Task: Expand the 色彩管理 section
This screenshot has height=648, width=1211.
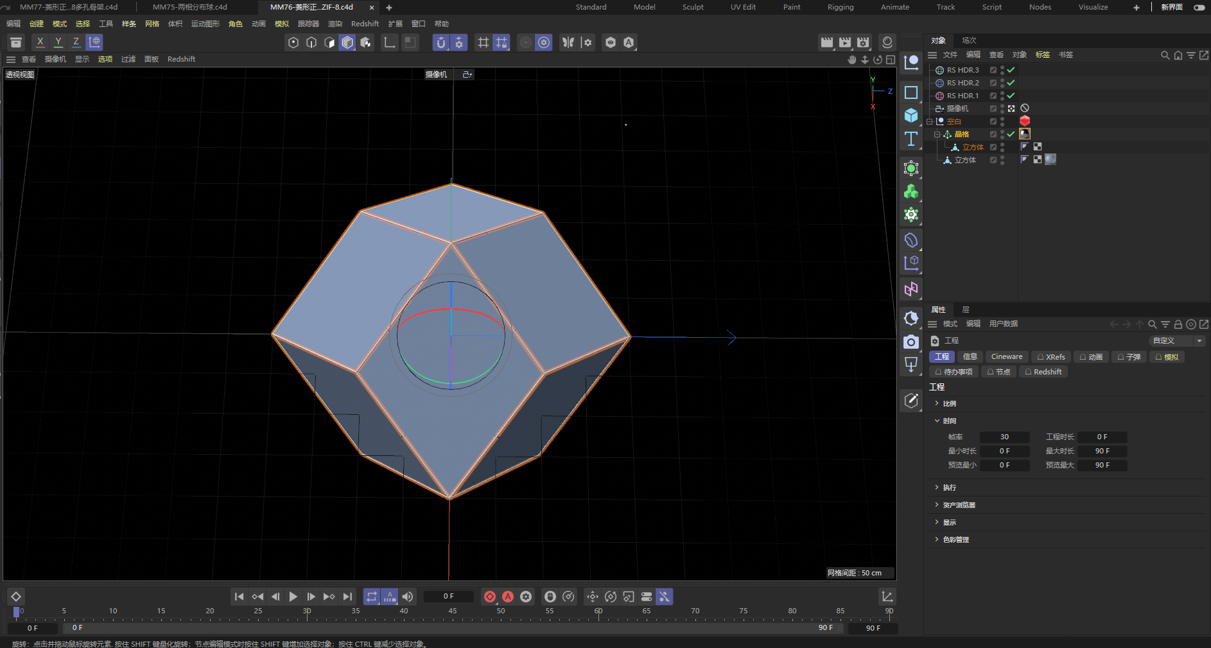Action: point(937,539)
